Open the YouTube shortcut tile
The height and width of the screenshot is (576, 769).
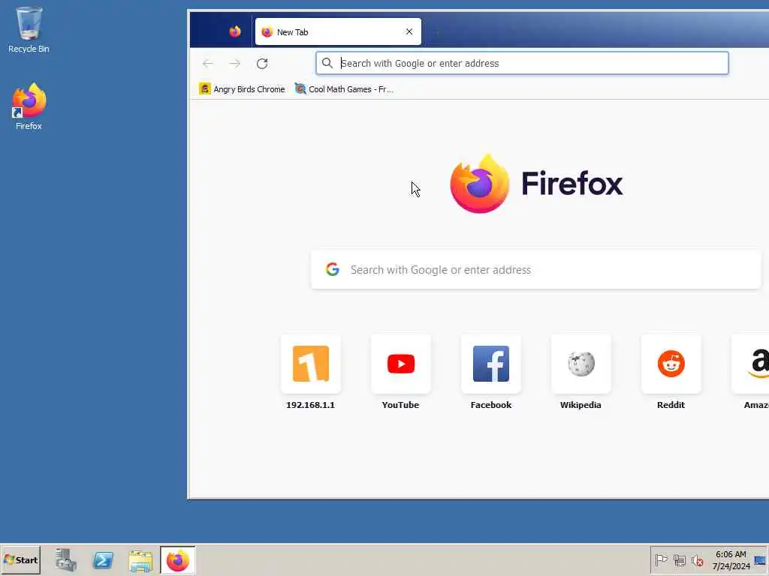(x=401, y=364)
